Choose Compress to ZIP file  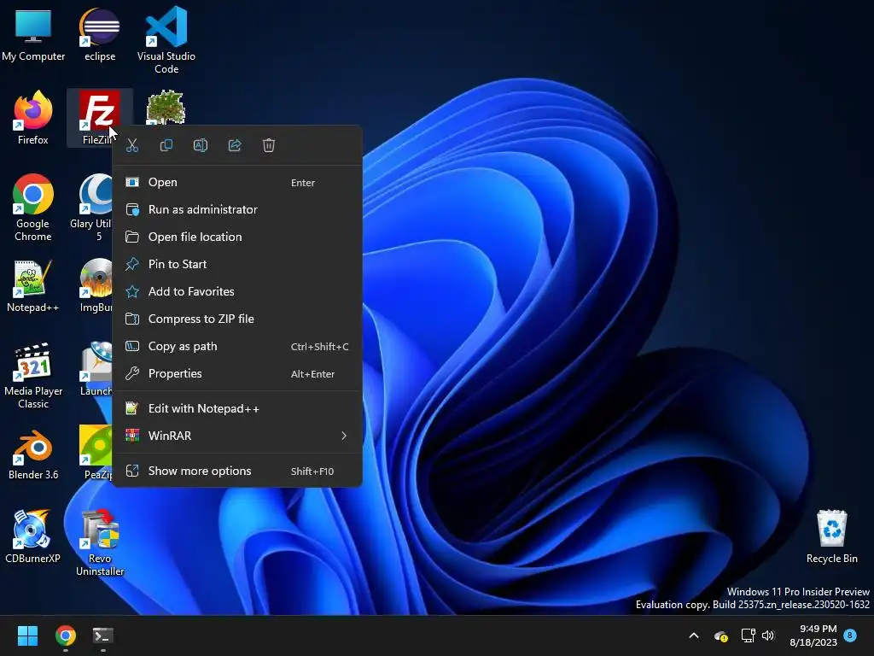[237, 319]
